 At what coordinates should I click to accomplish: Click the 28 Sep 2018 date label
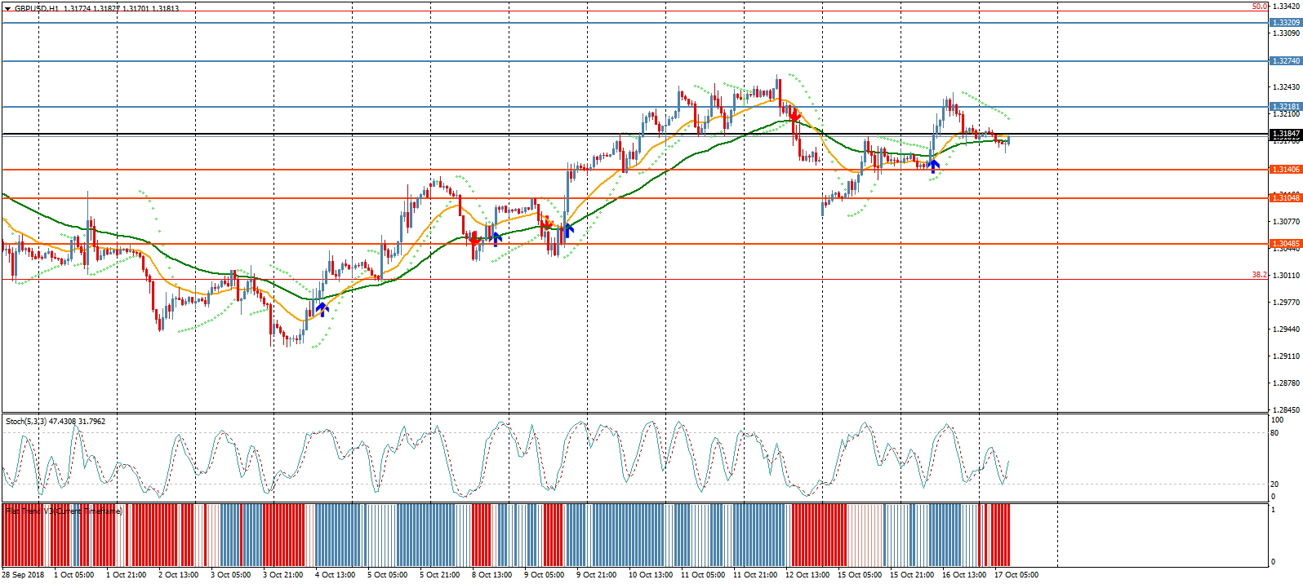24,575
